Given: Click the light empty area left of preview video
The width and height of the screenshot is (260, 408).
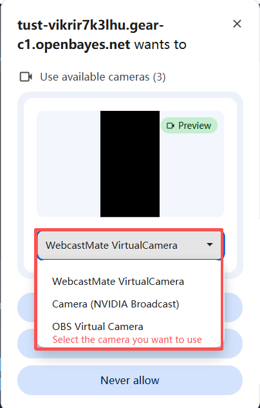Looking at the screenshot, I should [69, 164].
